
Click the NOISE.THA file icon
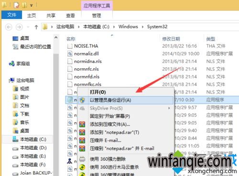click(x=70, y=46)
